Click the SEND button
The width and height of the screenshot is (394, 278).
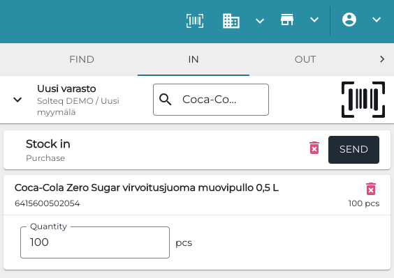[353, 150]
